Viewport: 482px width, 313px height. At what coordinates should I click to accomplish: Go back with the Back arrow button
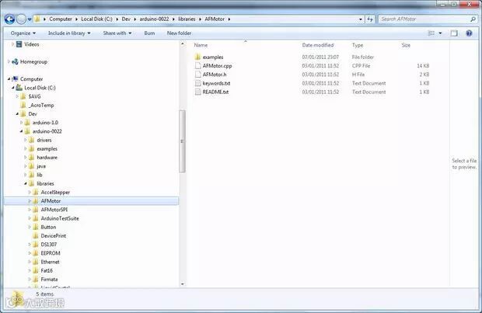[9, 19]
